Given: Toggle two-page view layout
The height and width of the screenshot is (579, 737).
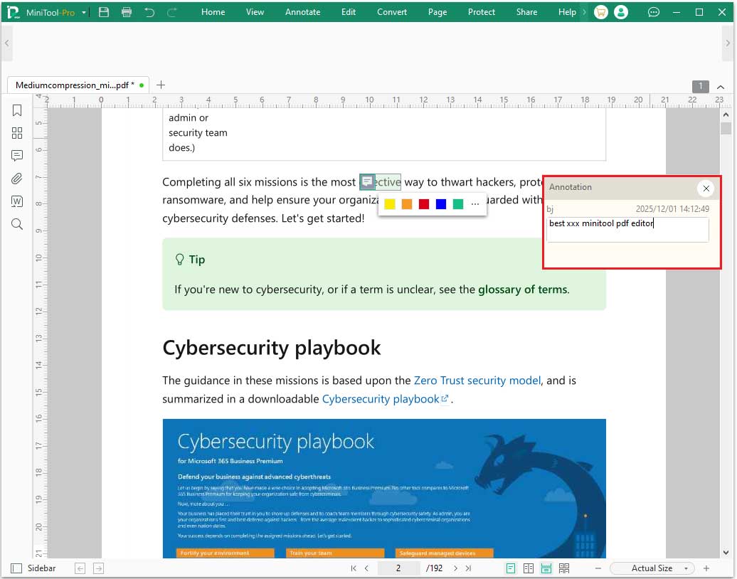Looking at the screenshot, I should 527,568.
